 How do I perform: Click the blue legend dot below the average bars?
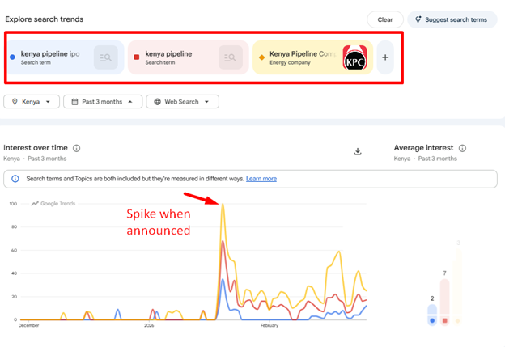[432, 321]
